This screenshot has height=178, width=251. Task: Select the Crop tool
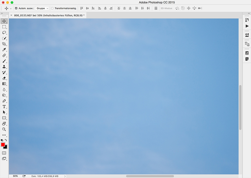pyautogui.click(x=4, y=44)
